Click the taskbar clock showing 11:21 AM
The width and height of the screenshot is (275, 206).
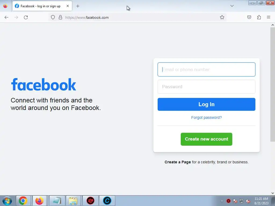[261, 201]
